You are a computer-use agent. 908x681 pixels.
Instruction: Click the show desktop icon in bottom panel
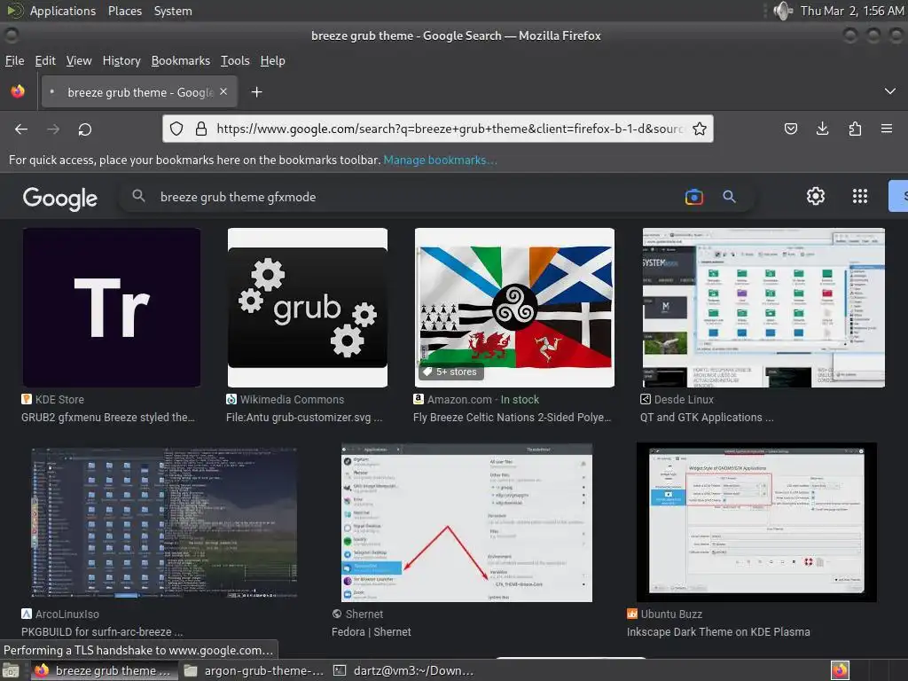coord(11,671)
